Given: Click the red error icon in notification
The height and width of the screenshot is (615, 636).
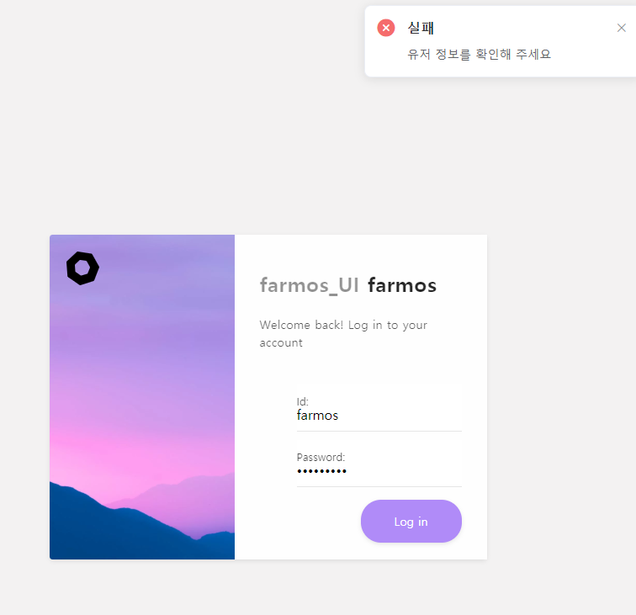Looking at the screenshot, I should click(386, 28).
